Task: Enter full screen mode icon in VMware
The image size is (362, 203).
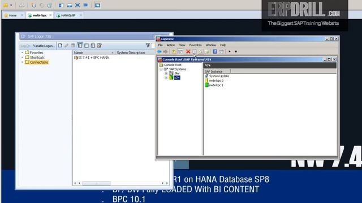Action: [77, 5]
